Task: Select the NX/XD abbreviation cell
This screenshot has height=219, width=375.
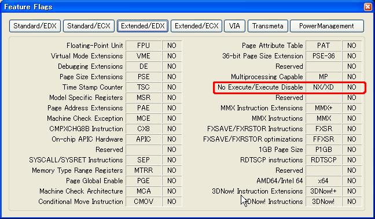Action: (323, 87)
